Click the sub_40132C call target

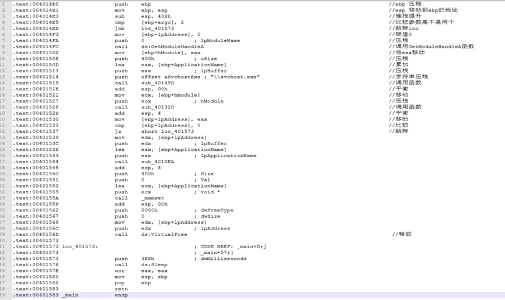pyautogui.click(x=158, y=107)
